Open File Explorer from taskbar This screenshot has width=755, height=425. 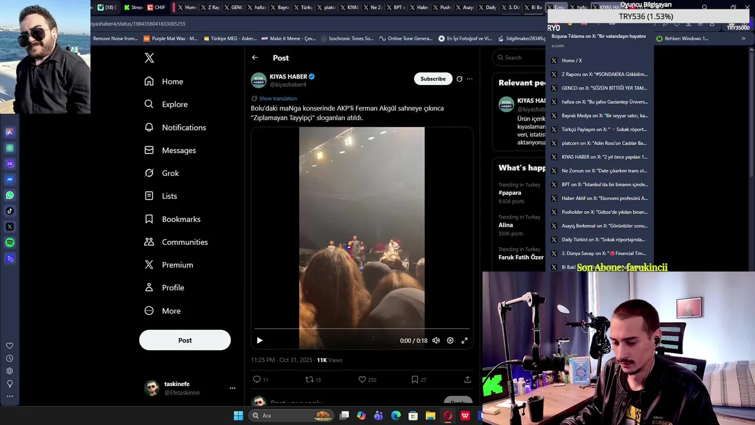coord(431,416)
